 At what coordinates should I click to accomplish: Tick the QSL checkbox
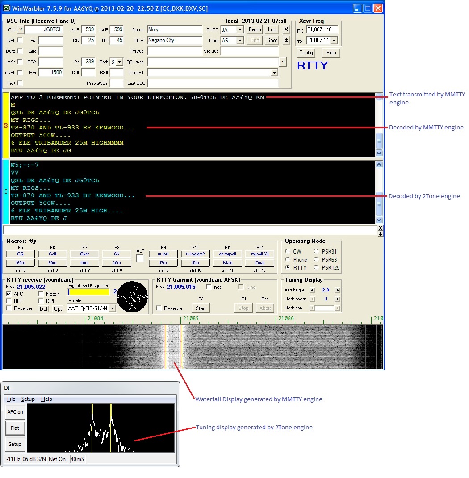20,40
